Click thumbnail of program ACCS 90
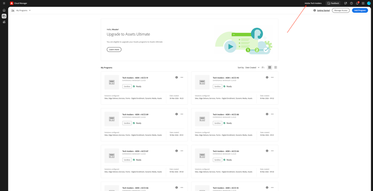Screen dimensions: 373x191 point(202,82)
